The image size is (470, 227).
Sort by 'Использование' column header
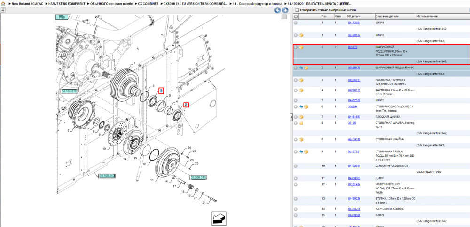click(x=427, y=16)
